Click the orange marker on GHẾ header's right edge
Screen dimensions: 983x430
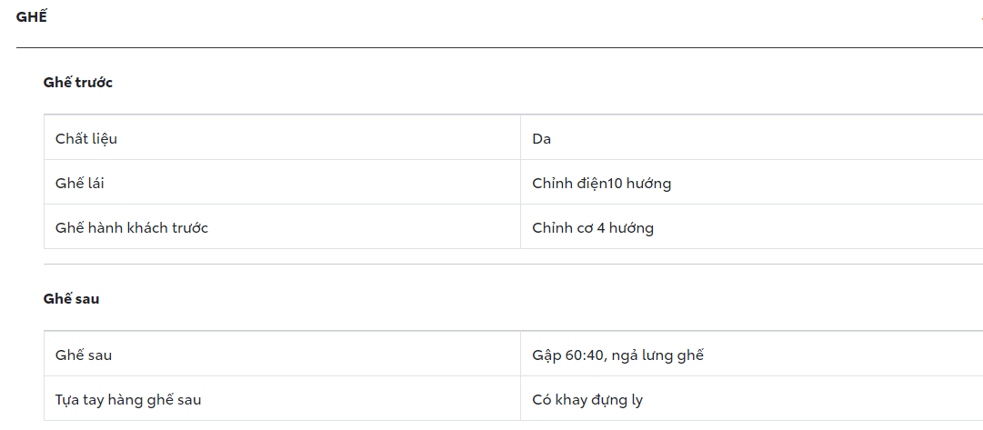(x=980, y=17)
